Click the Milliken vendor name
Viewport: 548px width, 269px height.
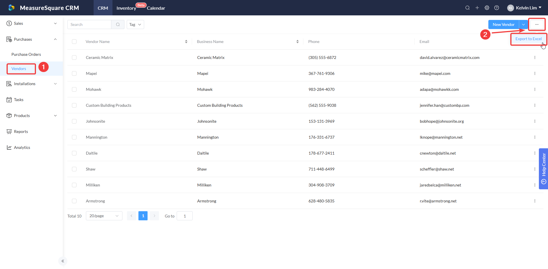[93, 185]
